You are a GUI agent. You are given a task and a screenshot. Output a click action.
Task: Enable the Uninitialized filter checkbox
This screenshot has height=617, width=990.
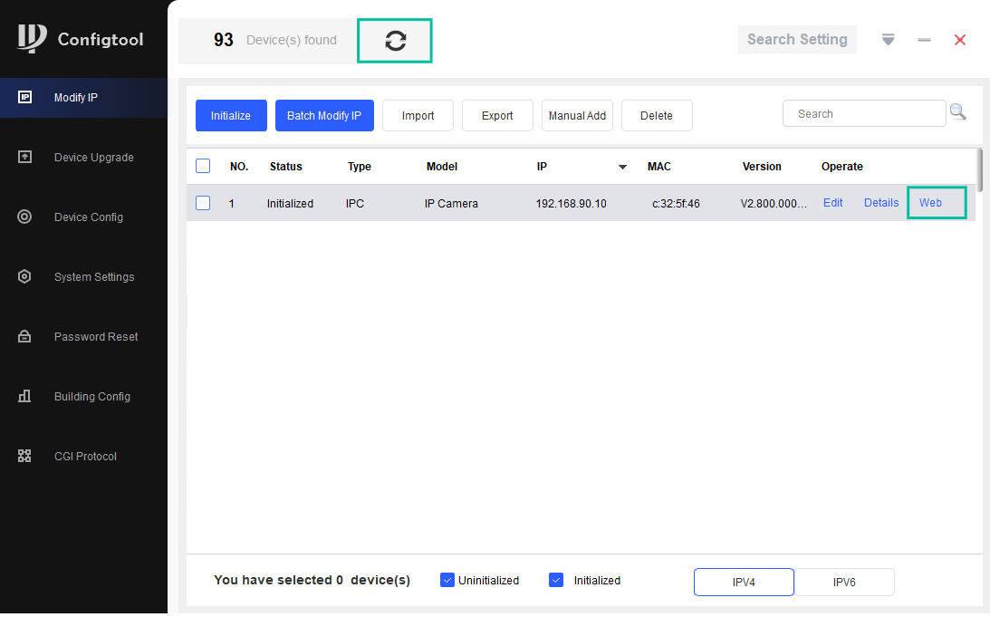[x=447, y=579]
